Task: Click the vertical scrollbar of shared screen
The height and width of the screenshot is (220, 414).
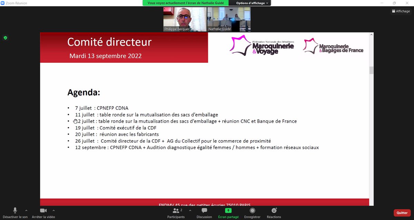Action: tap(371, 70)
